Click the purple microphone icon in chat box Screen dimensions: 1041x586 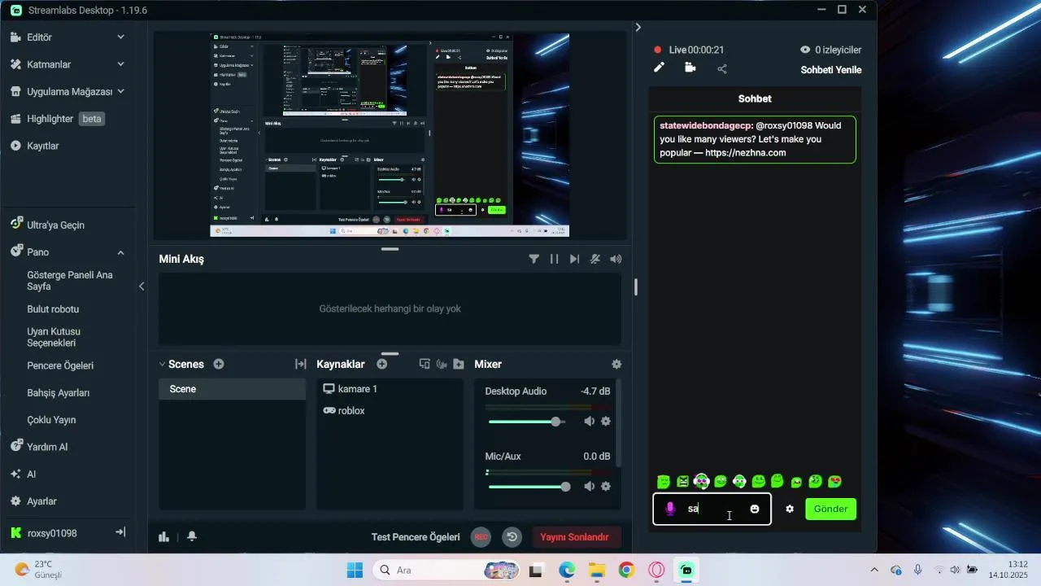(x=670, y=509)
